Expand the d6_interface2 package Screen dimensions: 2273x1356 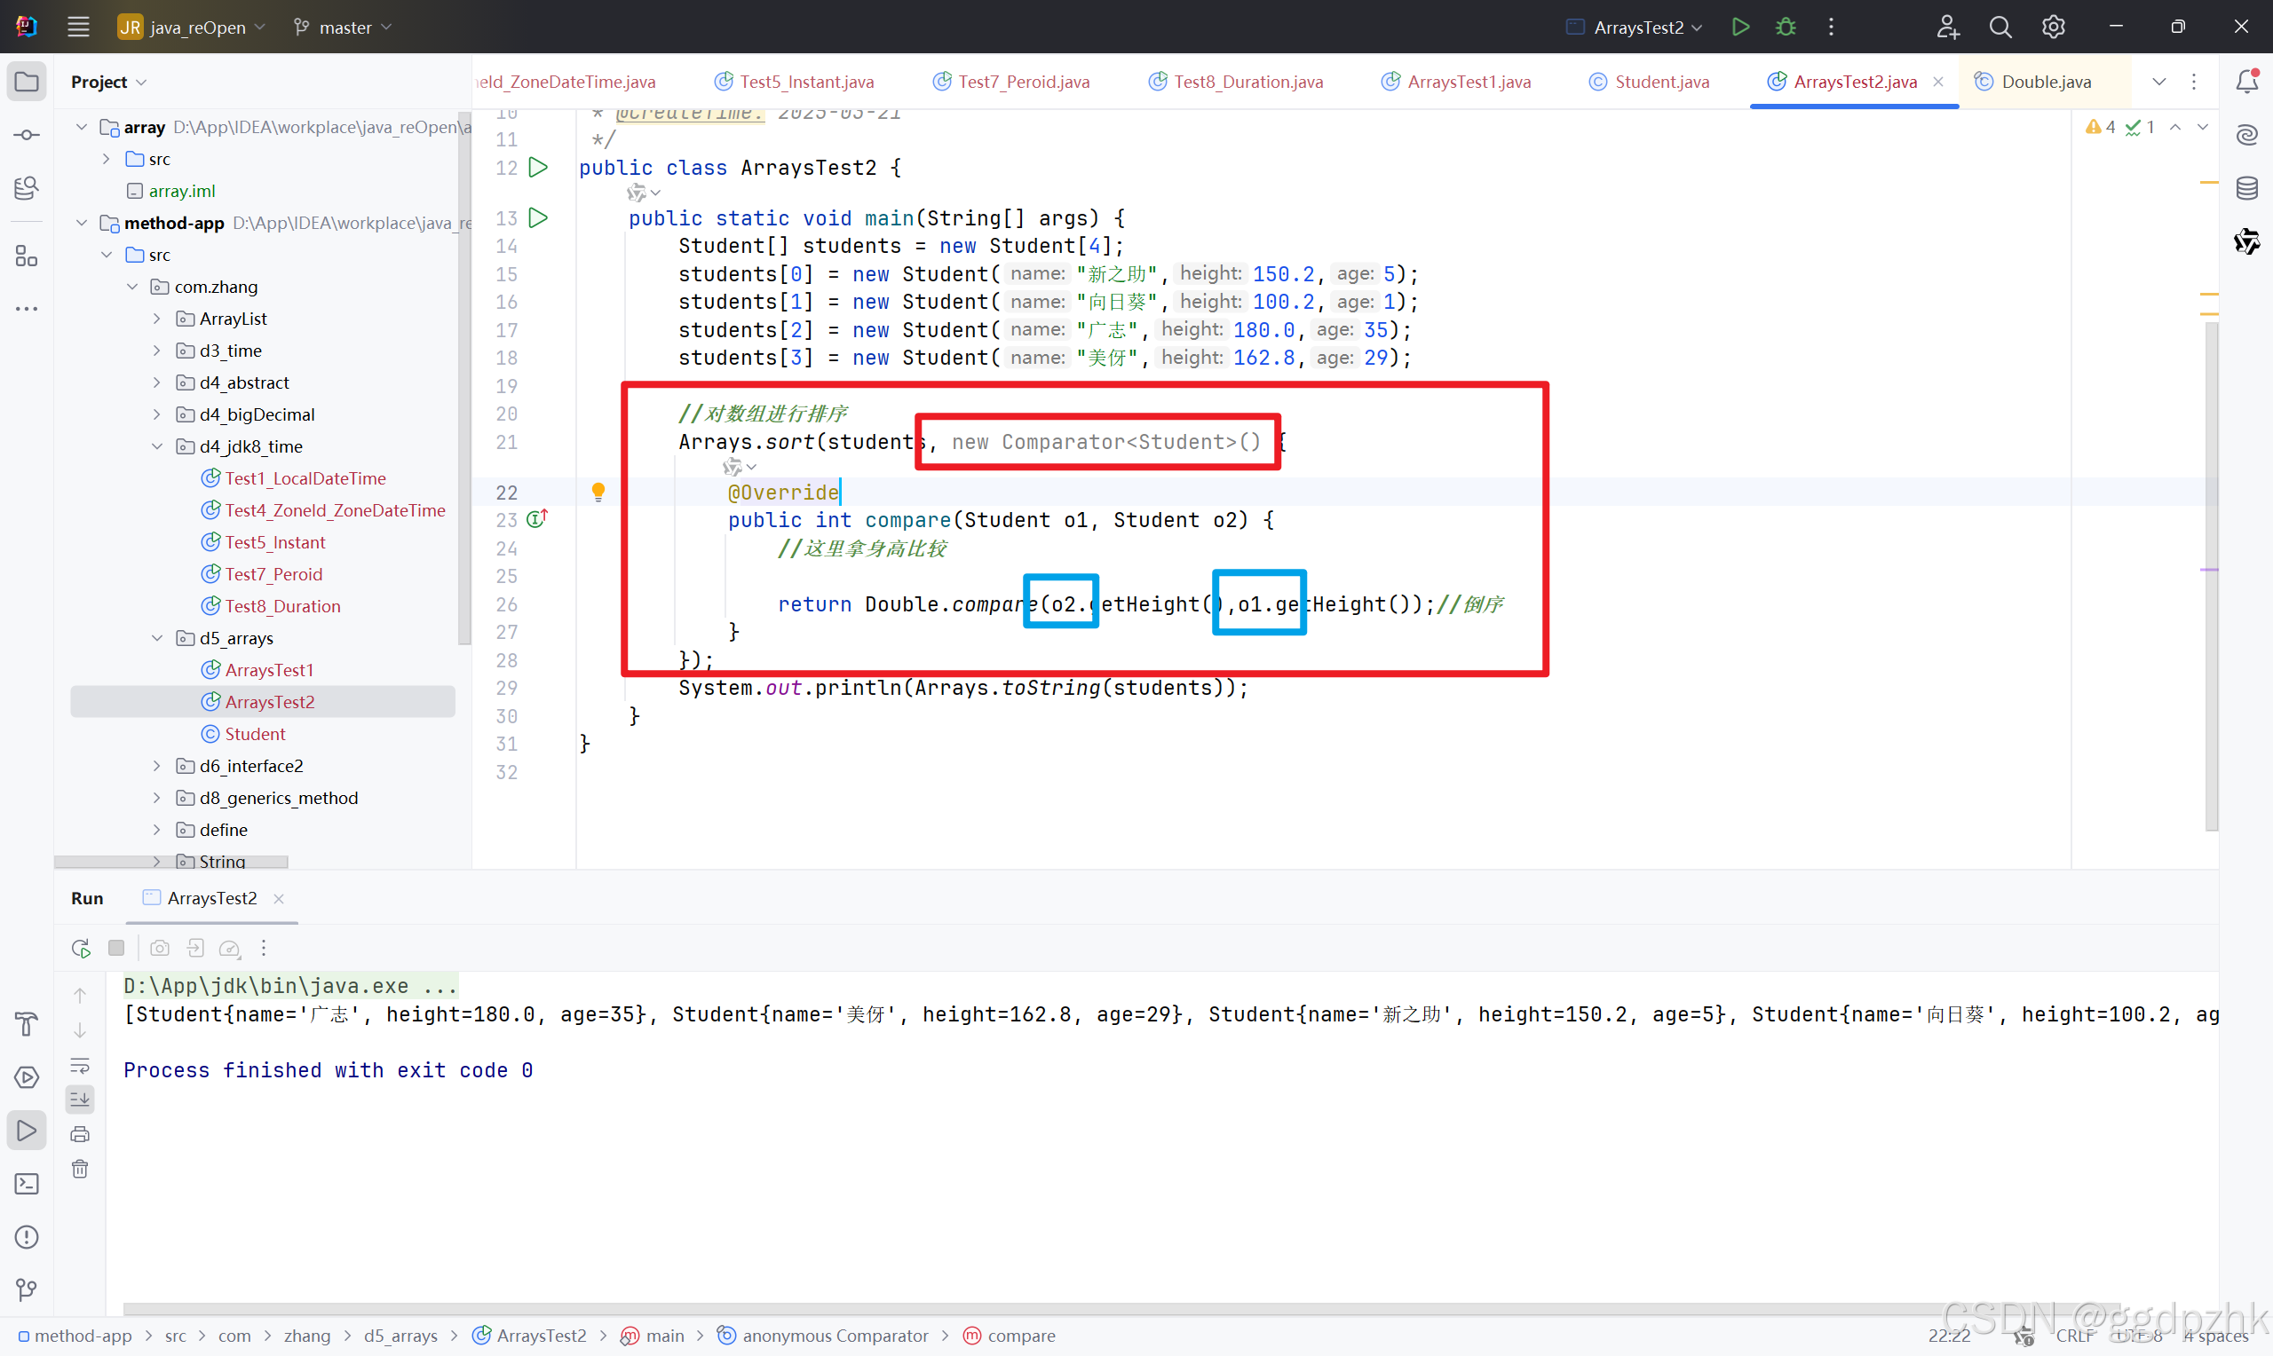(157, 766)
